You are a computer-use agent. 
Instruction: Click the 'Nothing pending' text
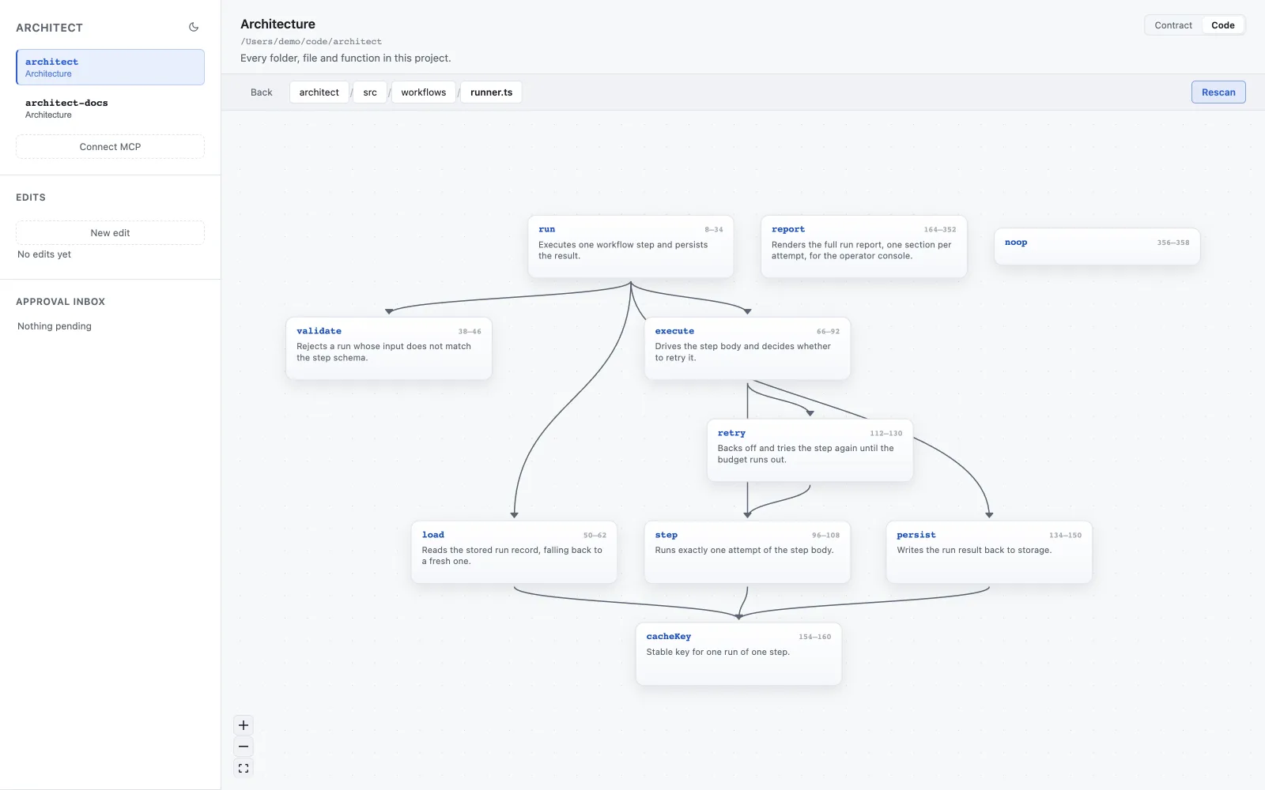55,326
